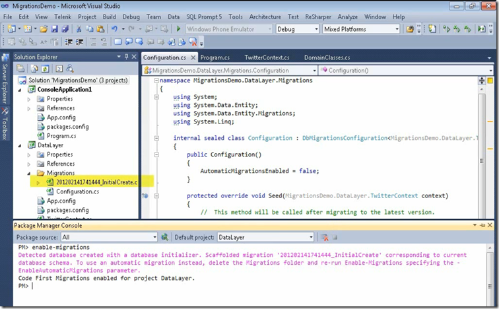
Task: Expand the InitialCreate migration file node
Action: click(38, 183)
